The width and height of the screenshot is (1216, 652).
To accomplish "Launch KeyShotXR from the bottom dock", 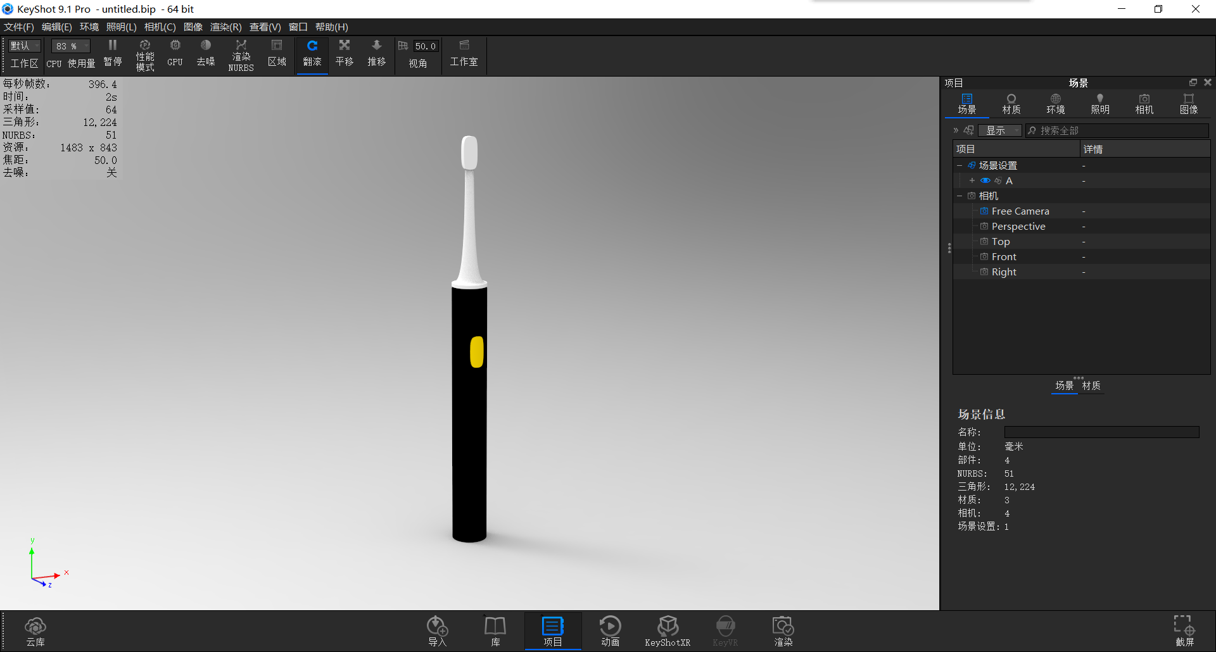I will (668, 630).
